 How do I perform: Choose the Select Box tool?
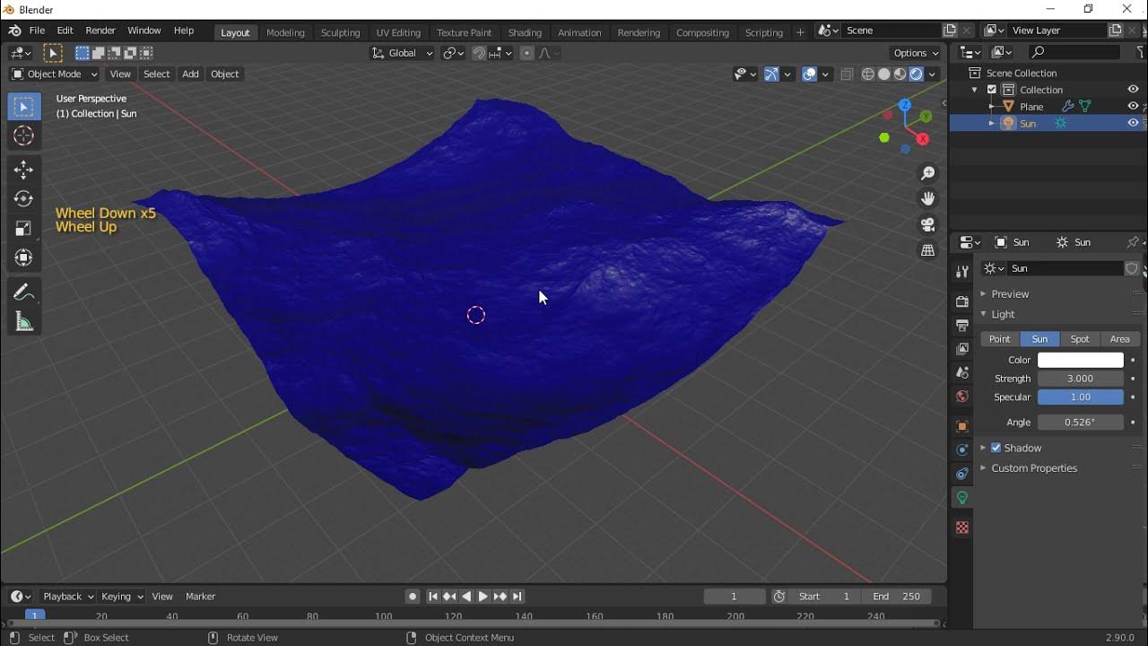click(24, 107)
